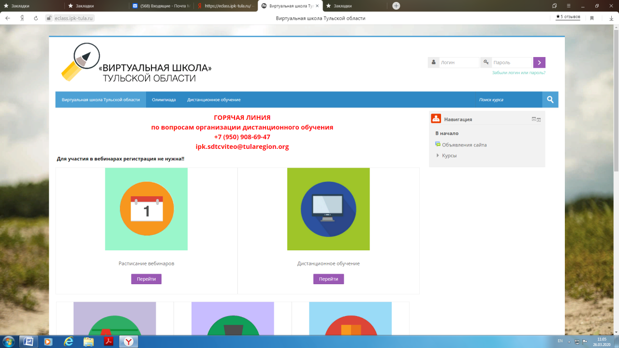619x348 pixels.
Task: Open the browser hamburger menu icon
Action: click(x=568, y=6)
